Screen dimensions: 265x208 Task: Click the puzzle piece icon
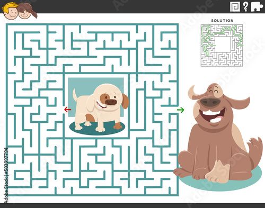click(x=257, y=7)
